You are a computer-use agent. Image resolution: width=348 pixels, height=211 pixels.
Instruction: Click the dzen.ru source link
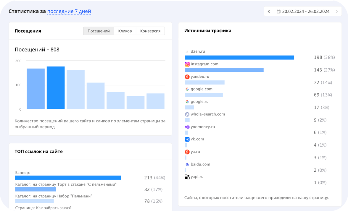click(198, 51)
